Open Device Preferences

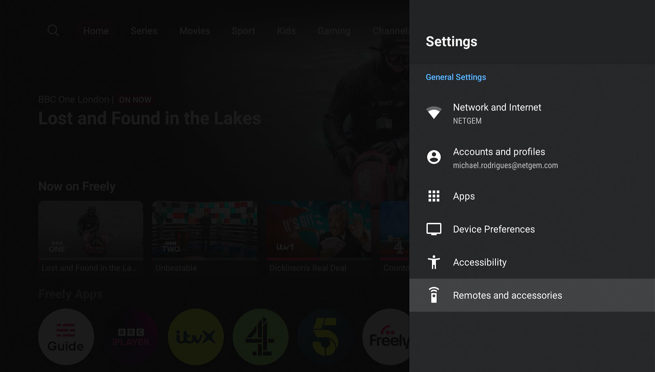tap(532, 229)
